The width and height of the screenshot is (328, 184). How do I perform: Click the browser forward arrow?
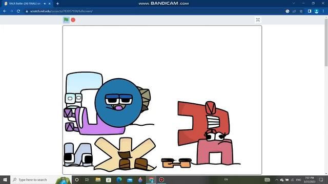coord(11,11)
